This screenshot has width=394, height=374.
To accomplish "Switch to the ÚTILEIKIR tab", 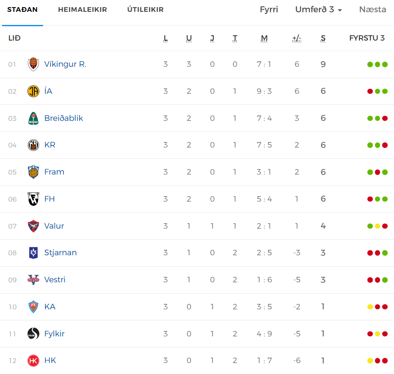I will tap(145, 10).
